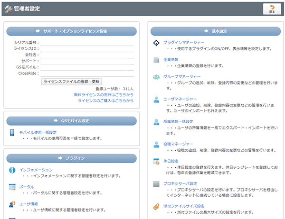The image size is (285, 219).
Task: Click the mobile phone icon
Action: (12, 133)
